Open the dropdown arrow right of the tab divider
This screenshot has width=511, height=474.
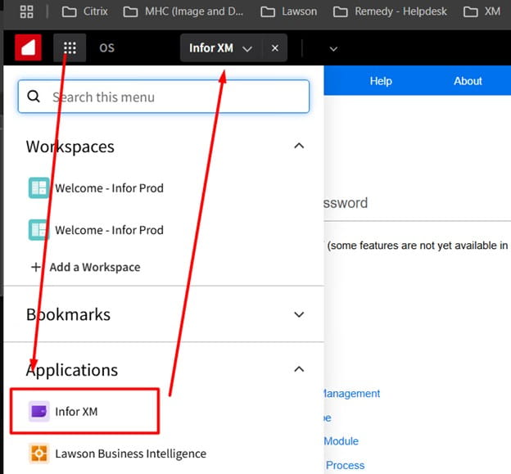(x=332, y=48)
